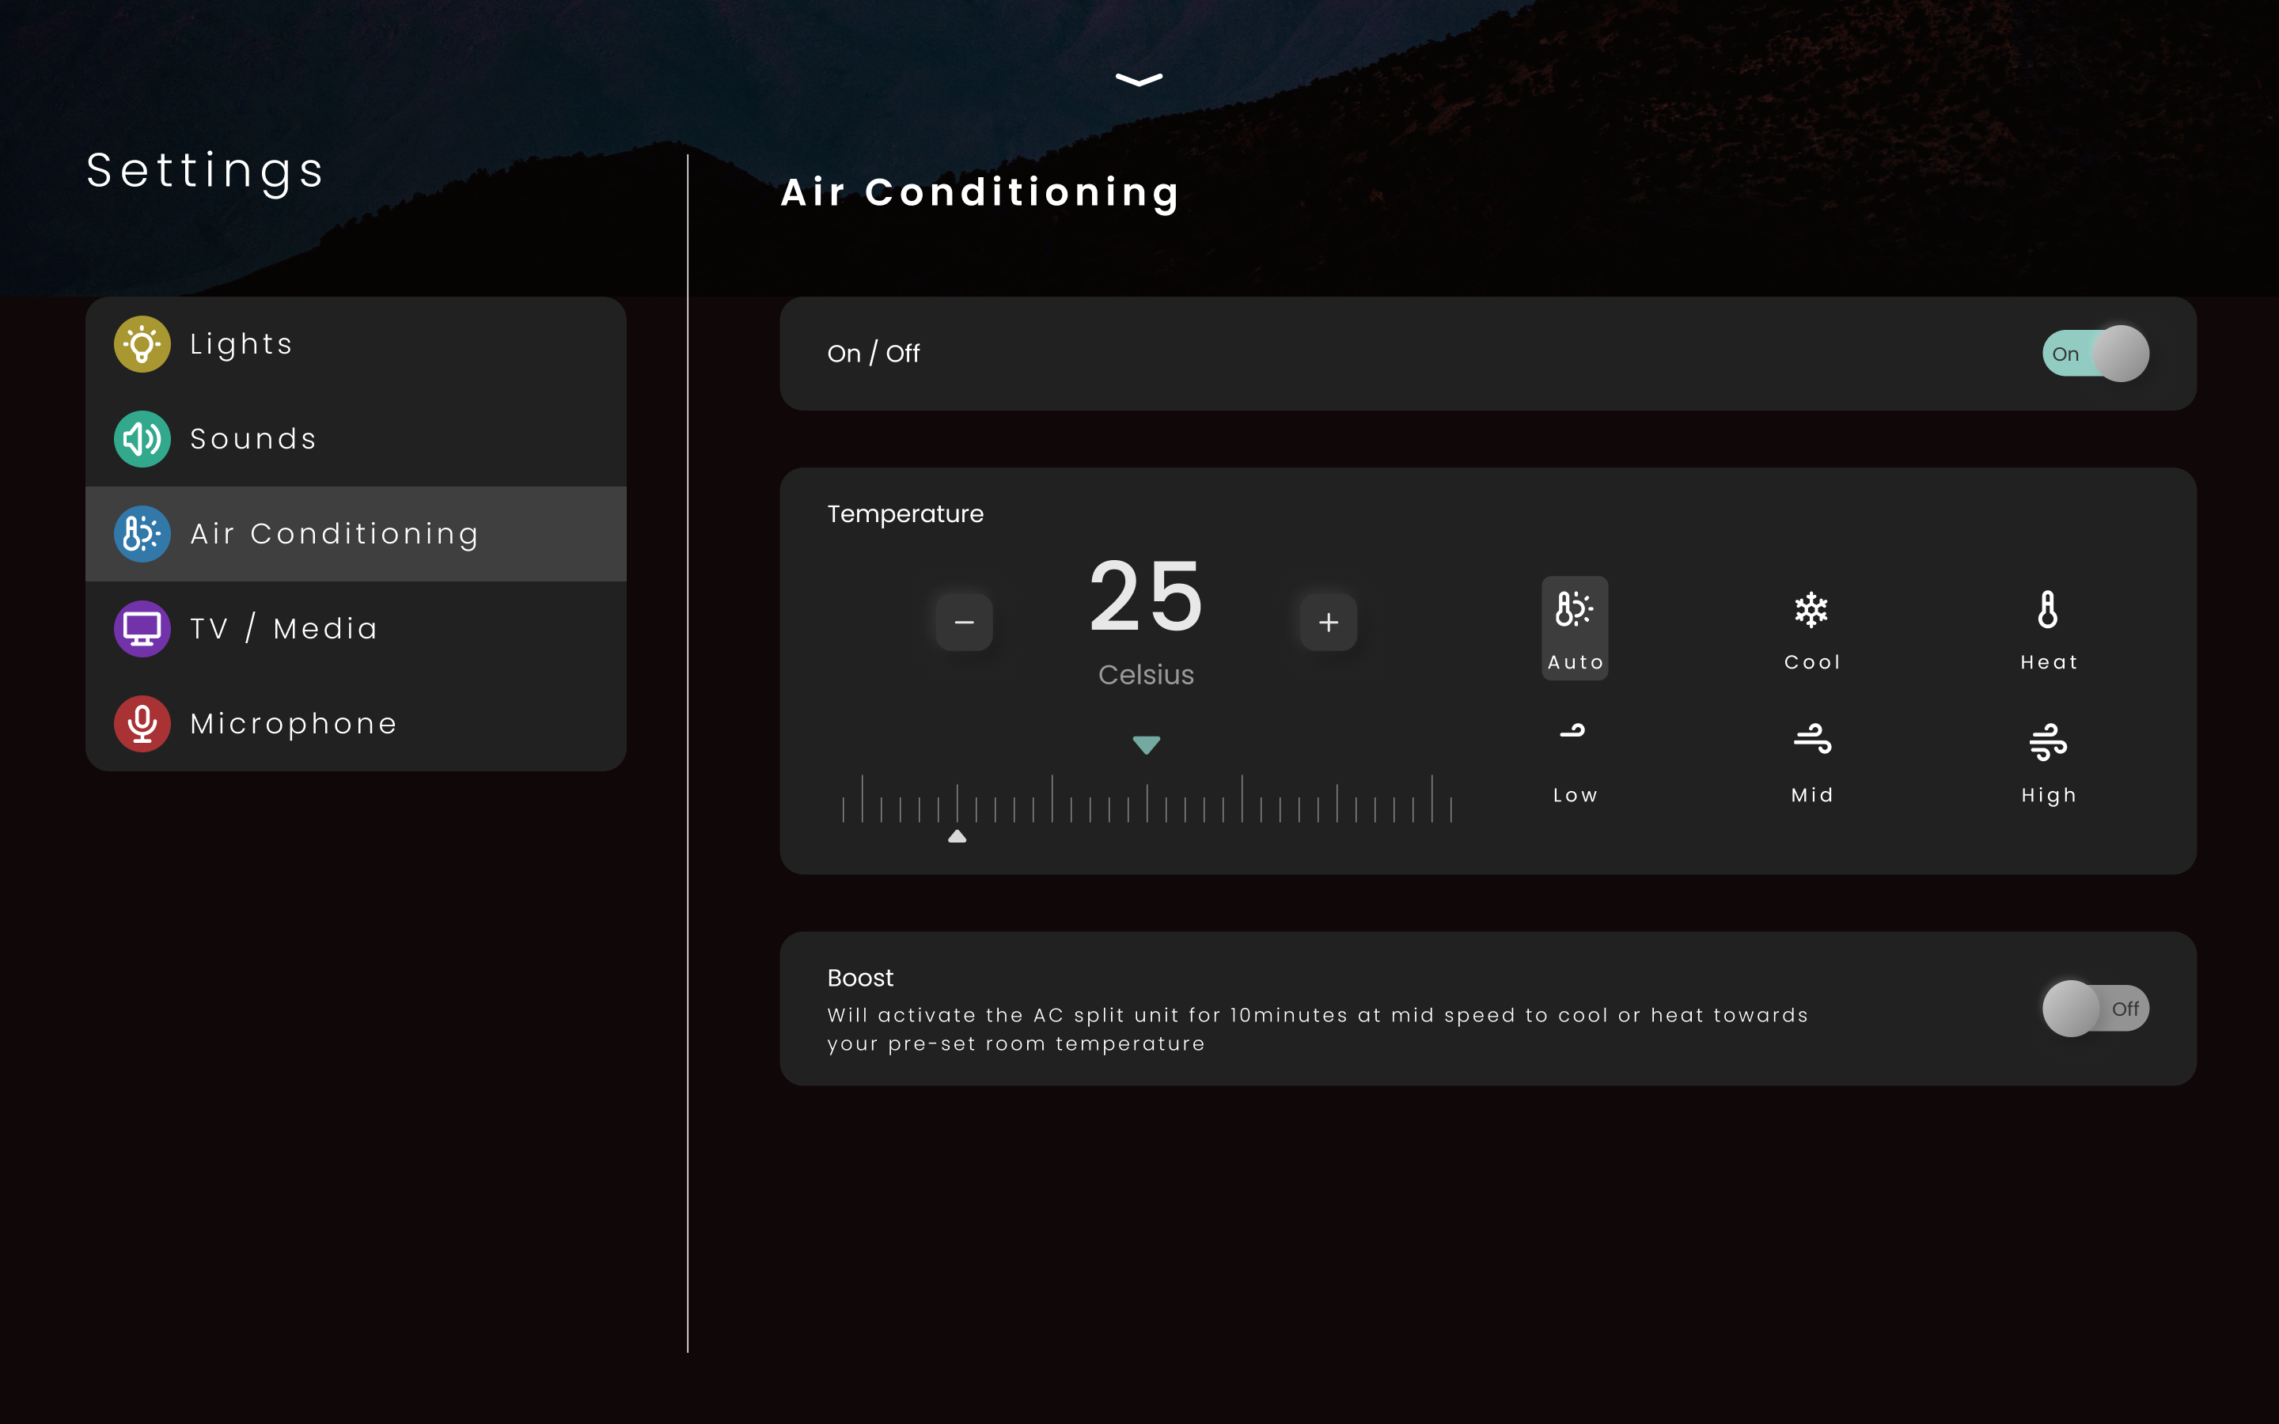
Task: Go to Sounds settings label
Action: (253, 439)
